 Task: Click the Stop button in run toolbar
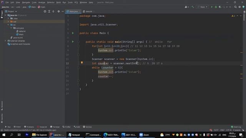point(230,7)
